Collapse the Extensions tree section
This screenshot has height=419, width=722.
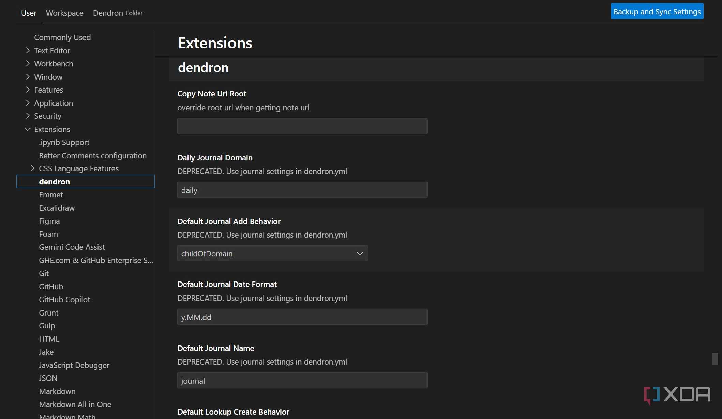click(28, 129)
